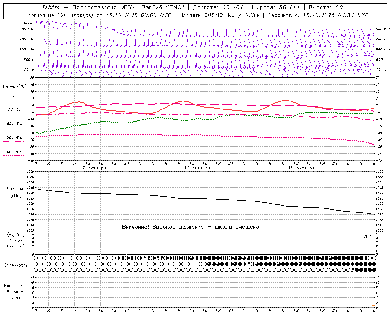Click the '17 октября' date label
392x313 pixels.
point(301,168)
